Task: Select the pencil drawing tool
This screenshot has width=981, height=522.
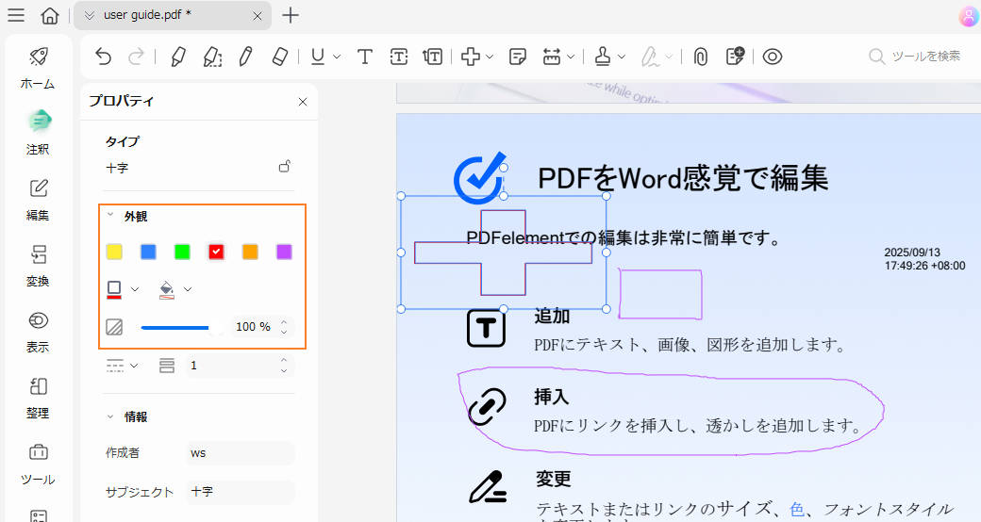Action: [245, 57]
